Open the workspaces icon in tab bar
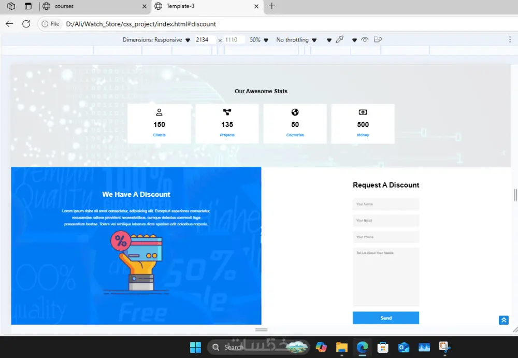Viewport: 518px width, 358px height. click(11, 6)
